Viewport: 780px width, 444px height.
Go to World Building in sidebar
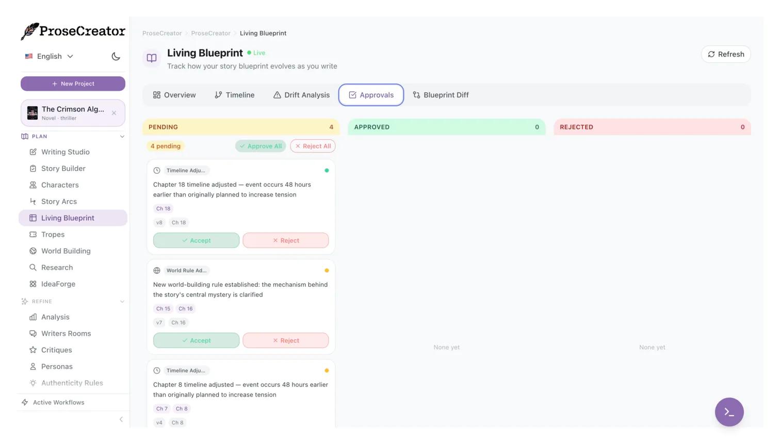click(66, 251)
